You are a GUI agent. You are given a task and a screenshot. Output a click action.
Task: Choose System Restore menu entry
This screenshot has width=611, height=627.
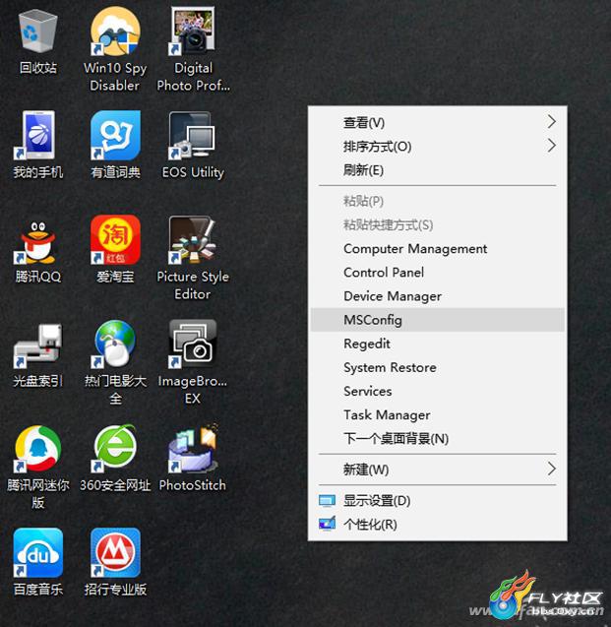[x=437, y=367]
